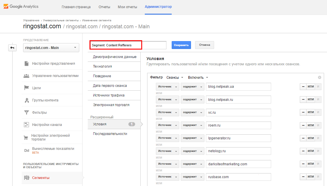The height and width of the screenshot is (186, 327).
Task: Click the Отмена button
Action: 204,45
